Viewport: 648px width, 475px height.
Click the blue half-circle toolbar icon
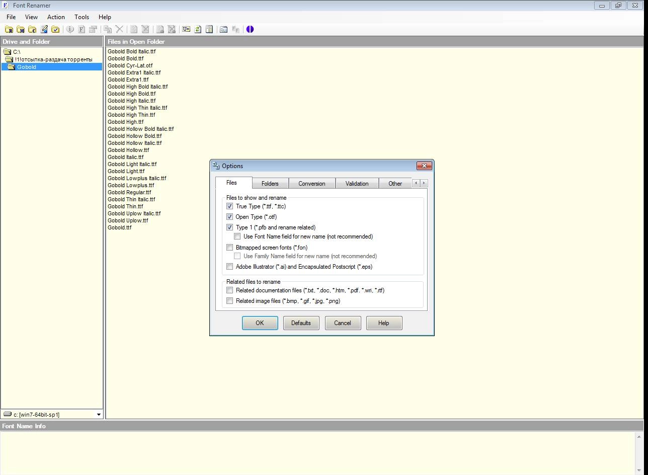click(x=250, y=29)
